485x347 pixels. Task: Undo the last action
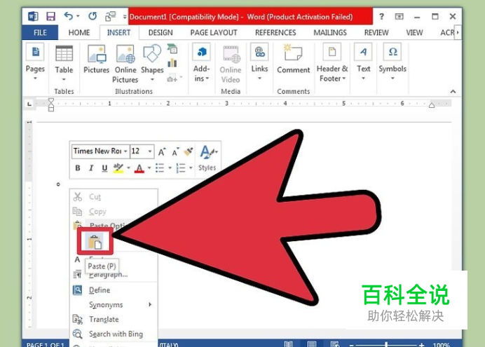pos(69,15)
